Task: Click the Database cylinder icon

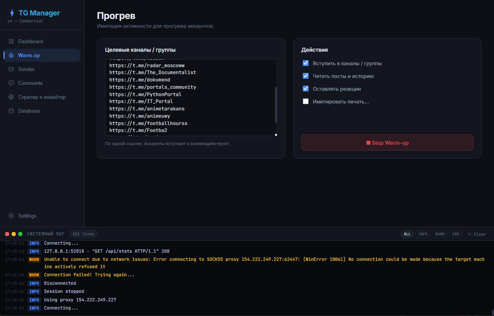Action: (x=11, y=111)
